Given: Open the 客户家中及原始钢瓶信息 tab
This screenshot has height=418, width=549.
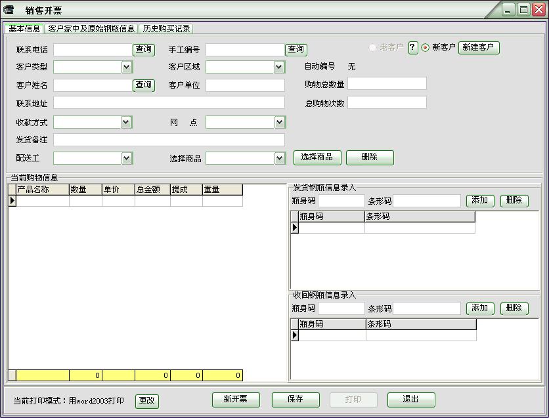Looking at the screenshot, I should click(x=91, y=29).
